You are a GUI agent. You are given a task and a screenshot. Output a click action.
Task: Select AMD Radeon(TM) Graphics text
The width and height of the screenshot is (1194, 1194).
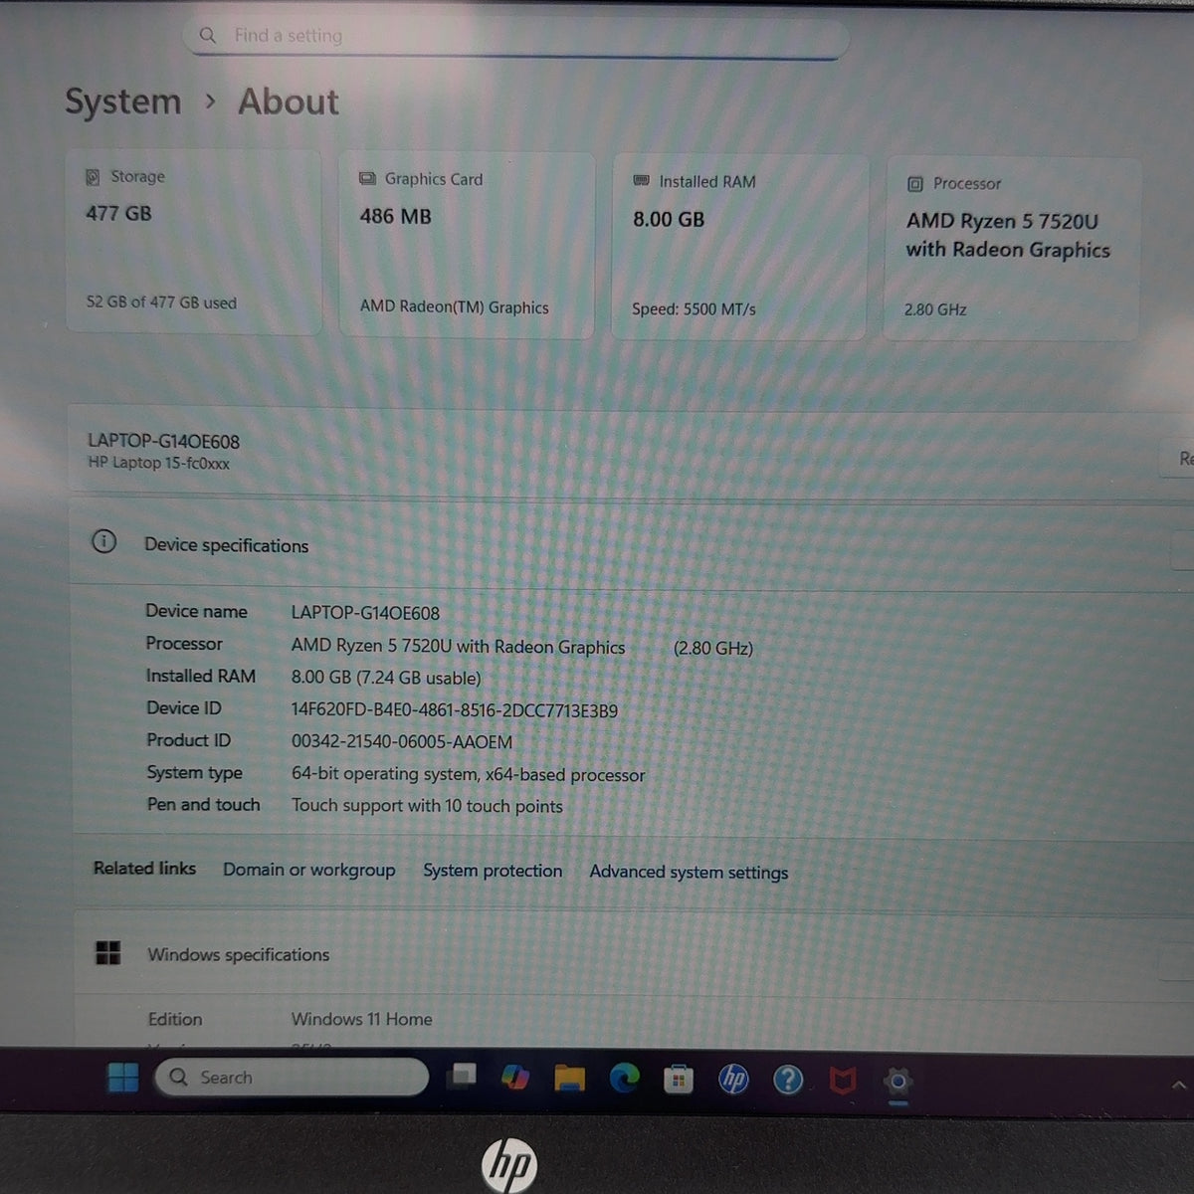(x=454, y=307)
